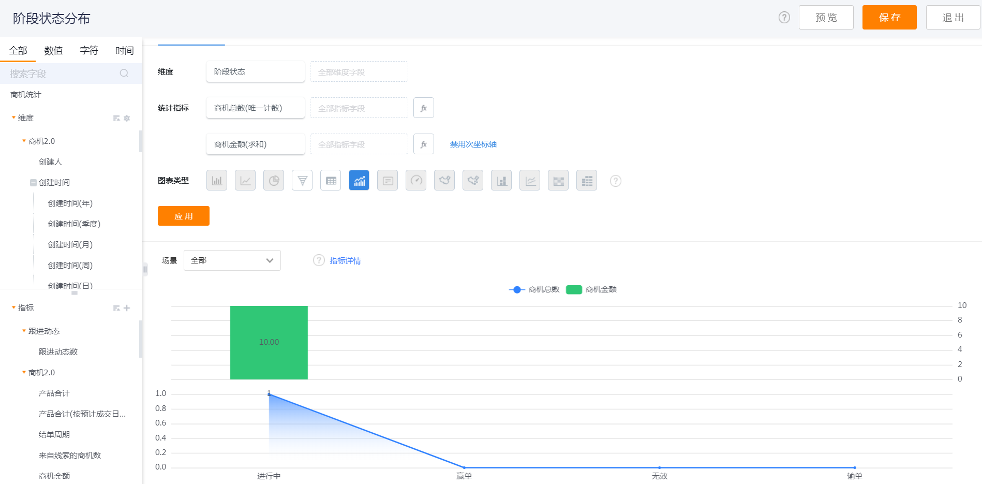Select 创建时间(月) field
This screenshot has height=484, width=982.
[x=70, y=245]
